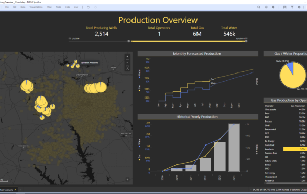The height and width of the screenshot is (194, 307).
Task: Reset the map extent with the frame icon
Action: coord(127,68)
